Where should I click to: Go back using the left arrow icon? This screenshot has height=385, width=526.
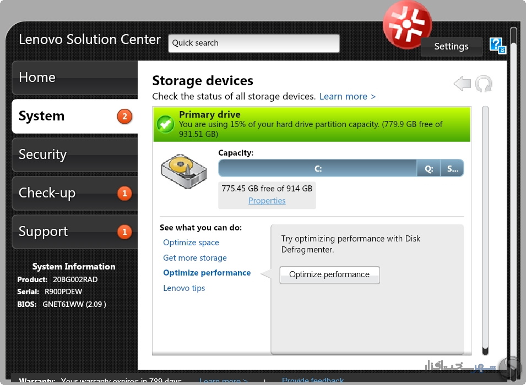click(x=462, y=84)
